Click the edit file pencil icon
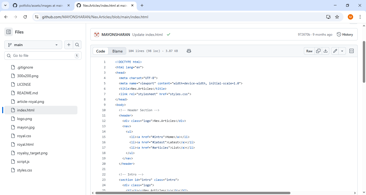This screenshot has width=366, height=195. [x=335, y=51]
